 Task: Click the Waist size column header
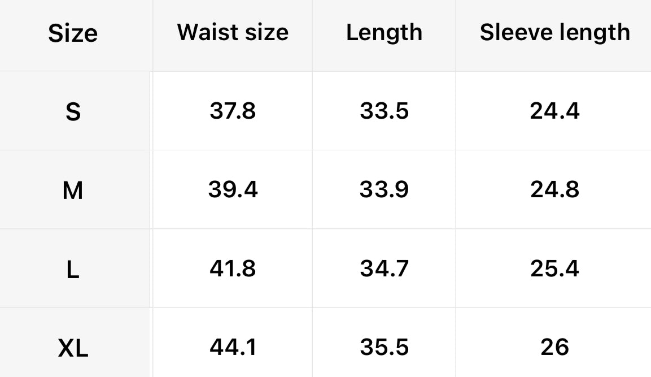[x=233, y=32]
